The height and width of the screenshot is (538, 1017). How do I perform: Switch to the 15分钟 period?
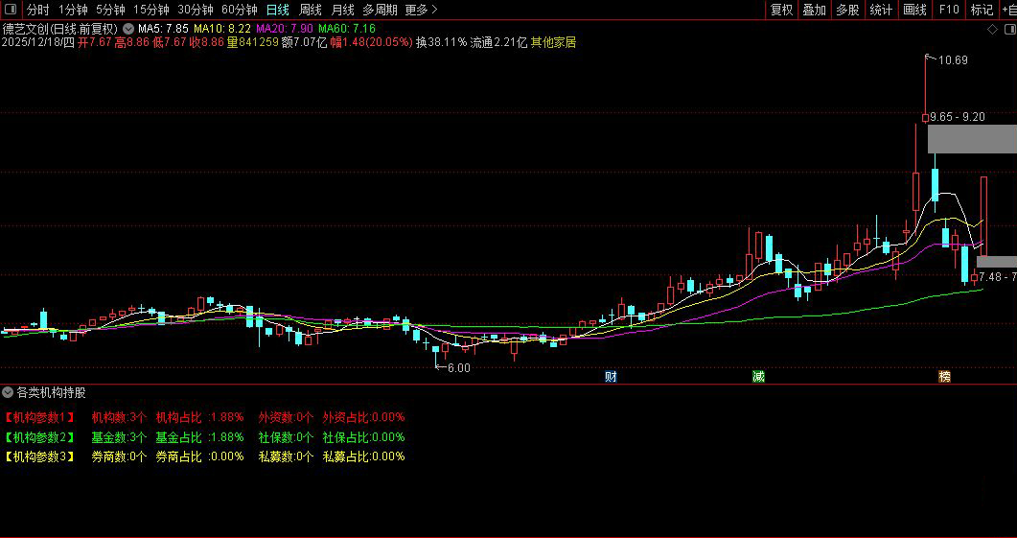151,10
